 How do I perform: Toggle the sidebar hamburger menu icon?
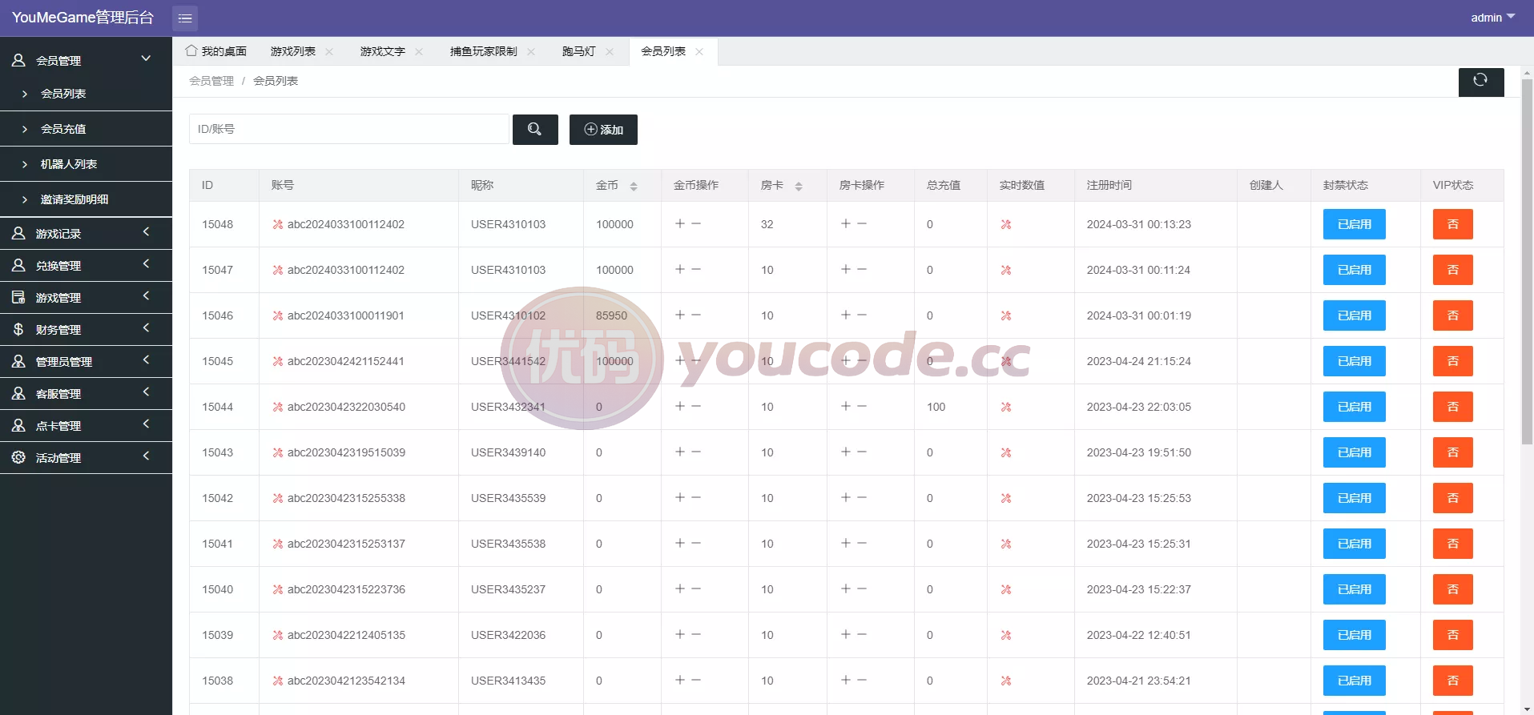185,18
